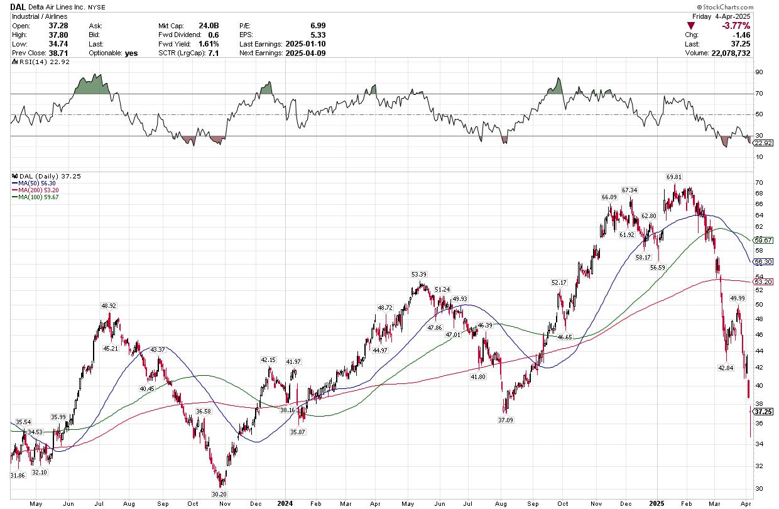
Task: Click the 43.37 price label on chart
Action: [156, 349]
